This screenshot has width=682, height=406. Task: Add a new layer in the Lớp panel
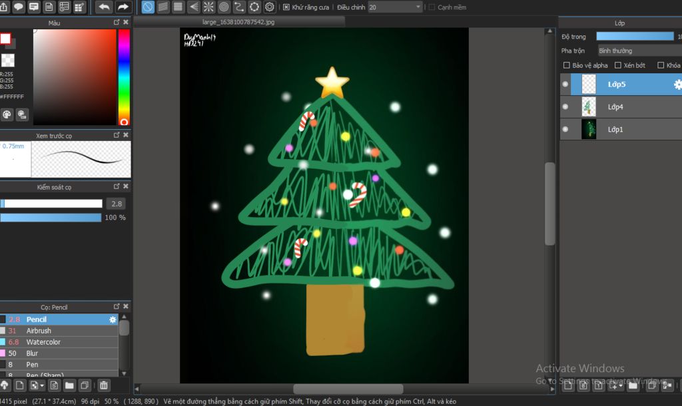click(568, 385)
